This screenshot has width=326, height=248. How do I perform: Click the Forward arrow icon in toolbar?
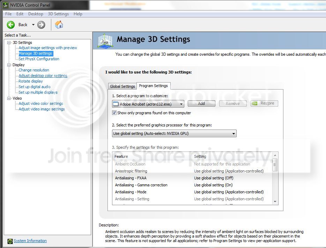41,25
